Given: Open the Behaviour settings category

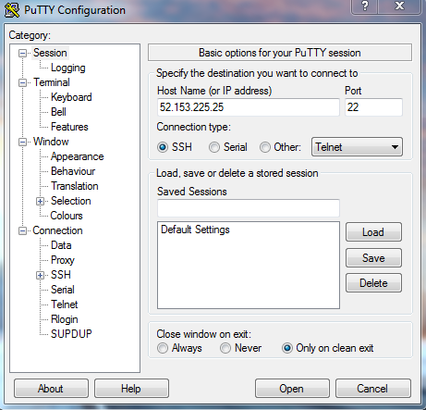Looking at the screenshot, I should coord(73,171).
